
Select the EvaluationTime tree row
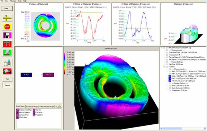tap(183, 53)
